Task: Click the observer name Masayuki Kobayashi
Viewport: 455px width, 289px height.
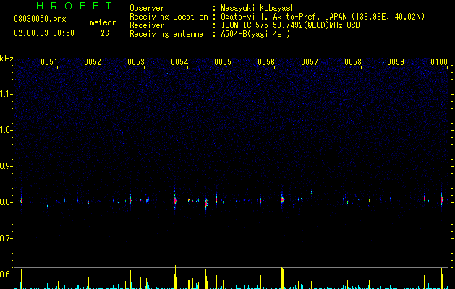Action: 260,8
